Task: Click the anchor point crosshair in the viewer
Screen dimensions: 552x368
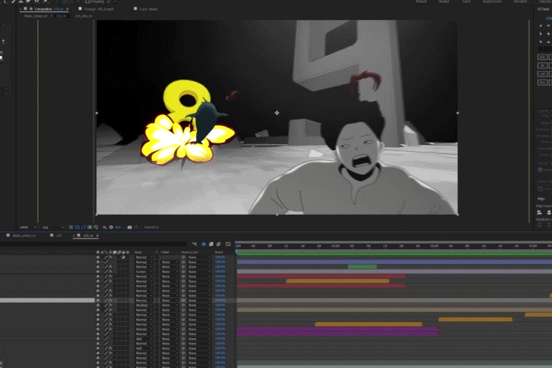Action: click(x=277, y=113)
